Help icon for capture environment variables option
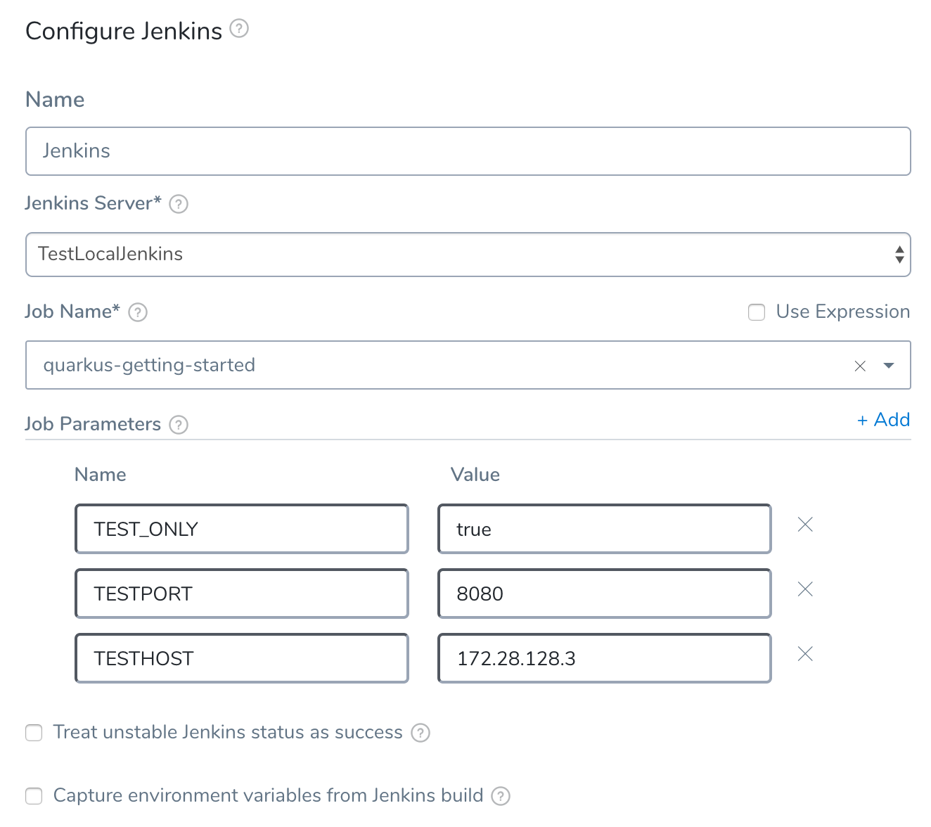The height and width of the screenshot is (827, 931). click(501, 796)
